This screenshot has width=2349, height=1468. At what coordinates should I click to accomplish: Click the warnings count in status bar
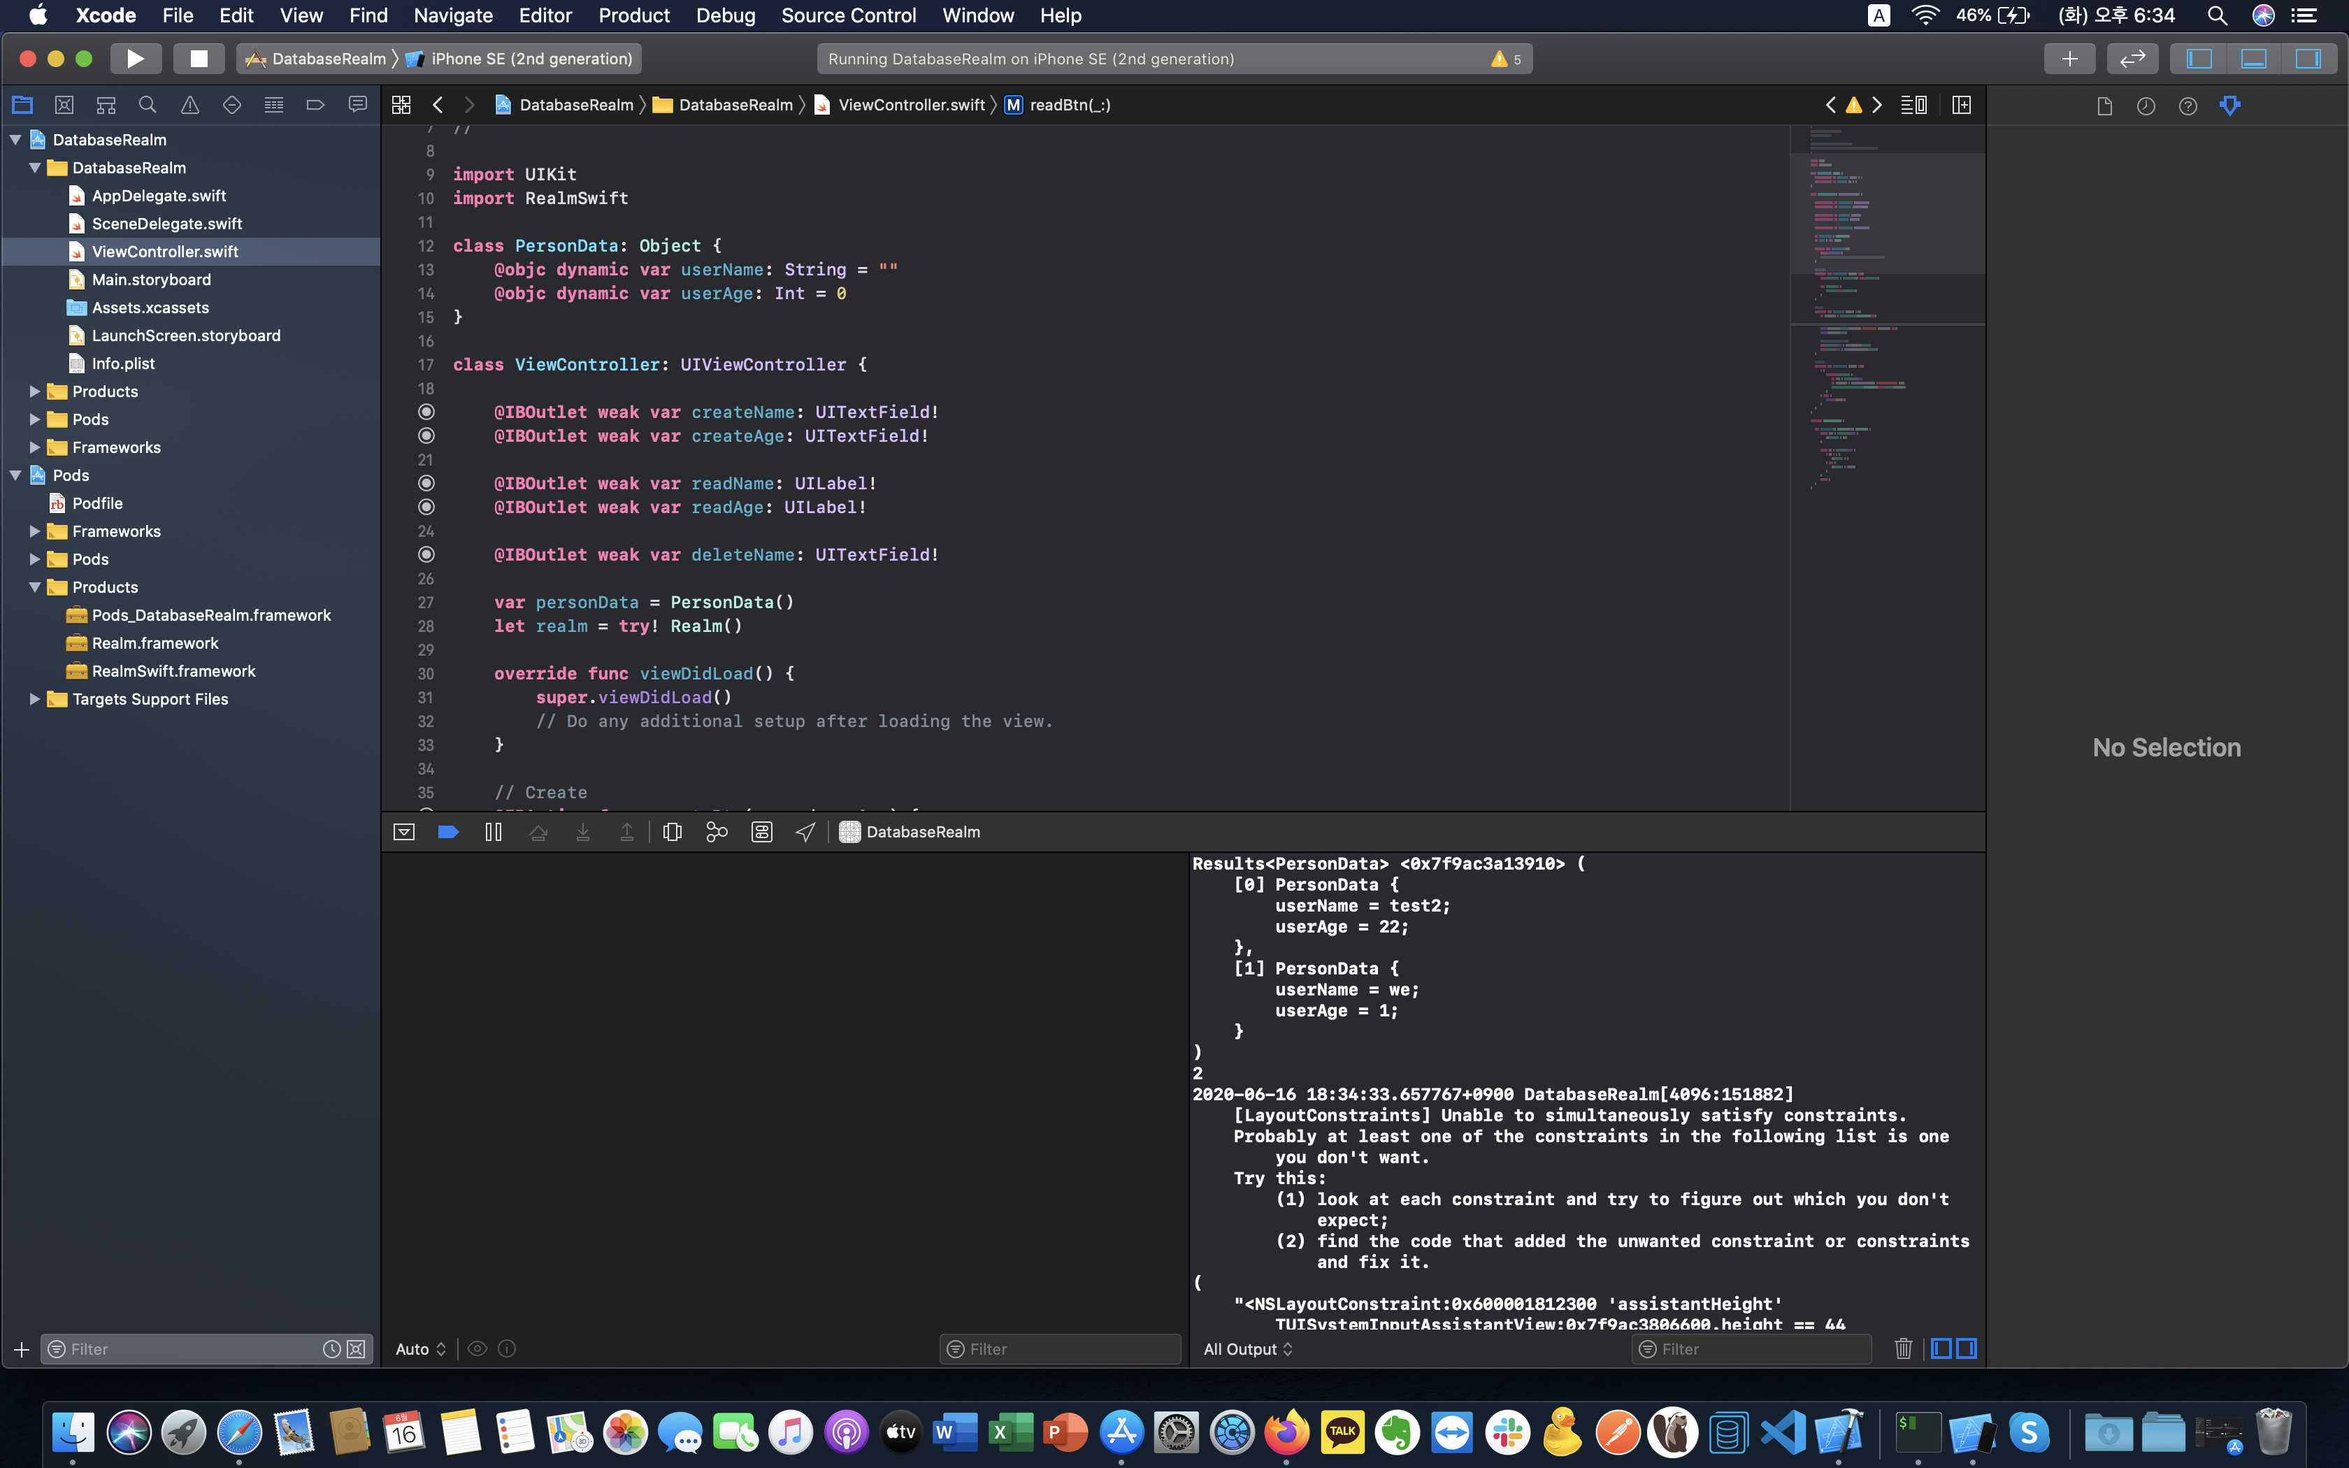1507,59
